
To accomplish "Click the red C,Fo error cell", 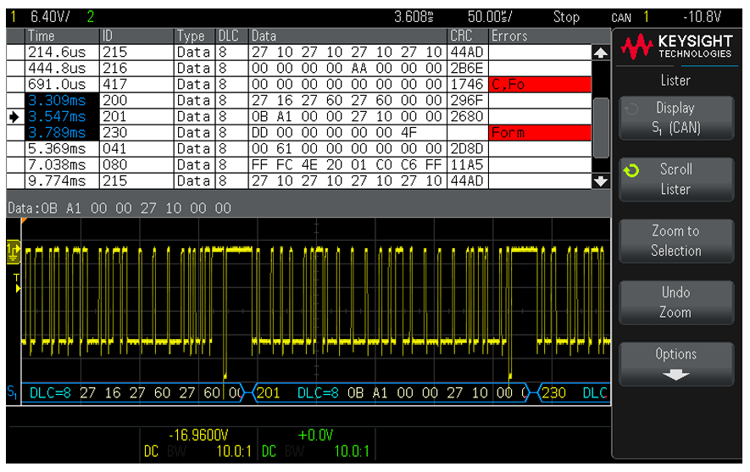I will tap(540, 85).
